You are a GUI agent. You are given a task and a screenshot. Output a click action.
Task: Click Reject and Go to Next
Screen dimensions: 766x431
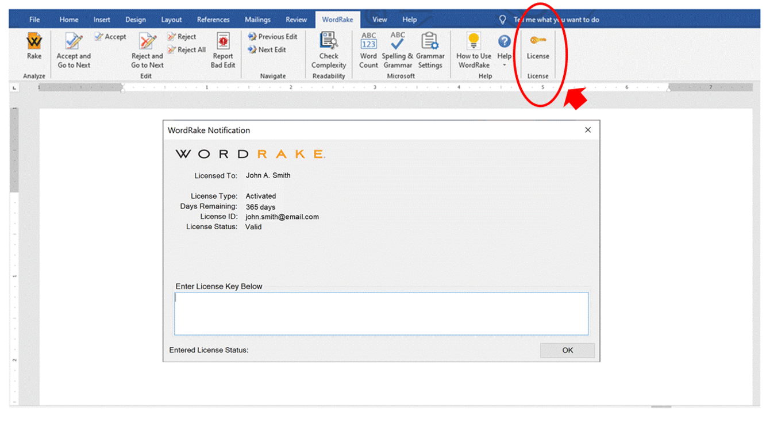coord(147,50)
